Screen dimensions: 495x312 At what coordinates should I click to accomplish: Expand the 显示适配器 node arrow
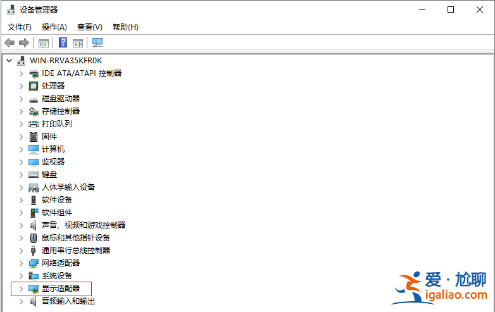pyautogui.click(x=21, y=289)
